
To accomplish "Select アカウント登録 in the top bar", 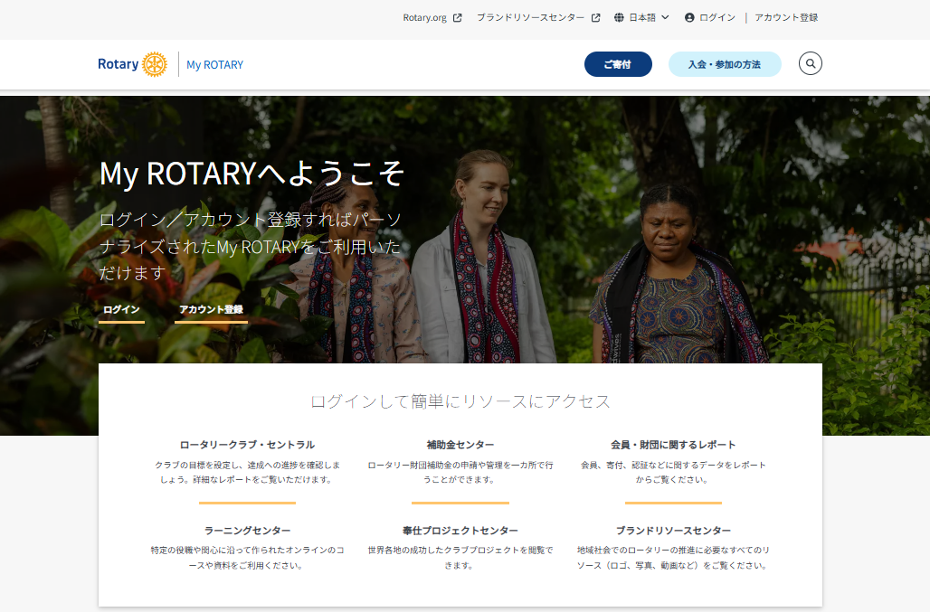I will tap(786, 17).
